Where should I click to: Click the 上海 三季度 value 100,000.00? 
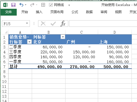coord(115,52)
